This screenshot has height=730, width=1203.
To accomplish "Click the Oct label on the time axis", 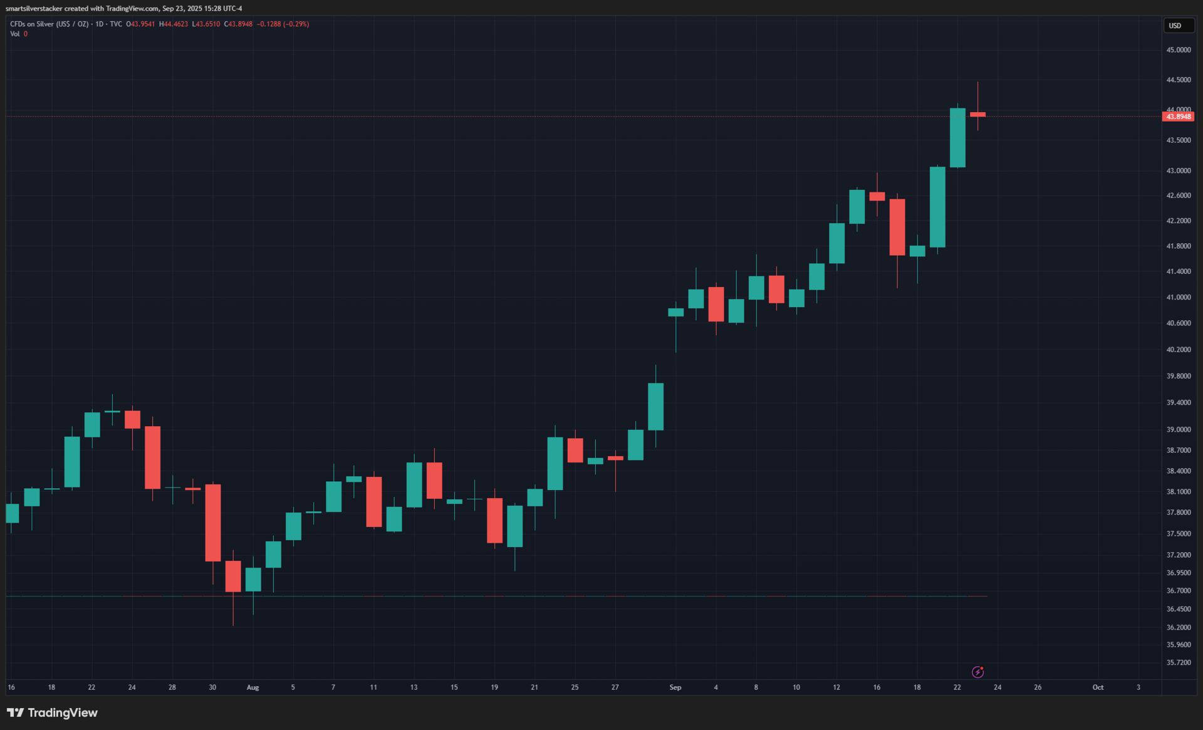I will [x=1098, y=687].
